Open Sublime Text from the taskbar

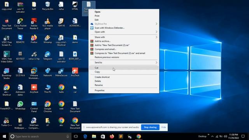pyautogui.click(x=121, y=136)
